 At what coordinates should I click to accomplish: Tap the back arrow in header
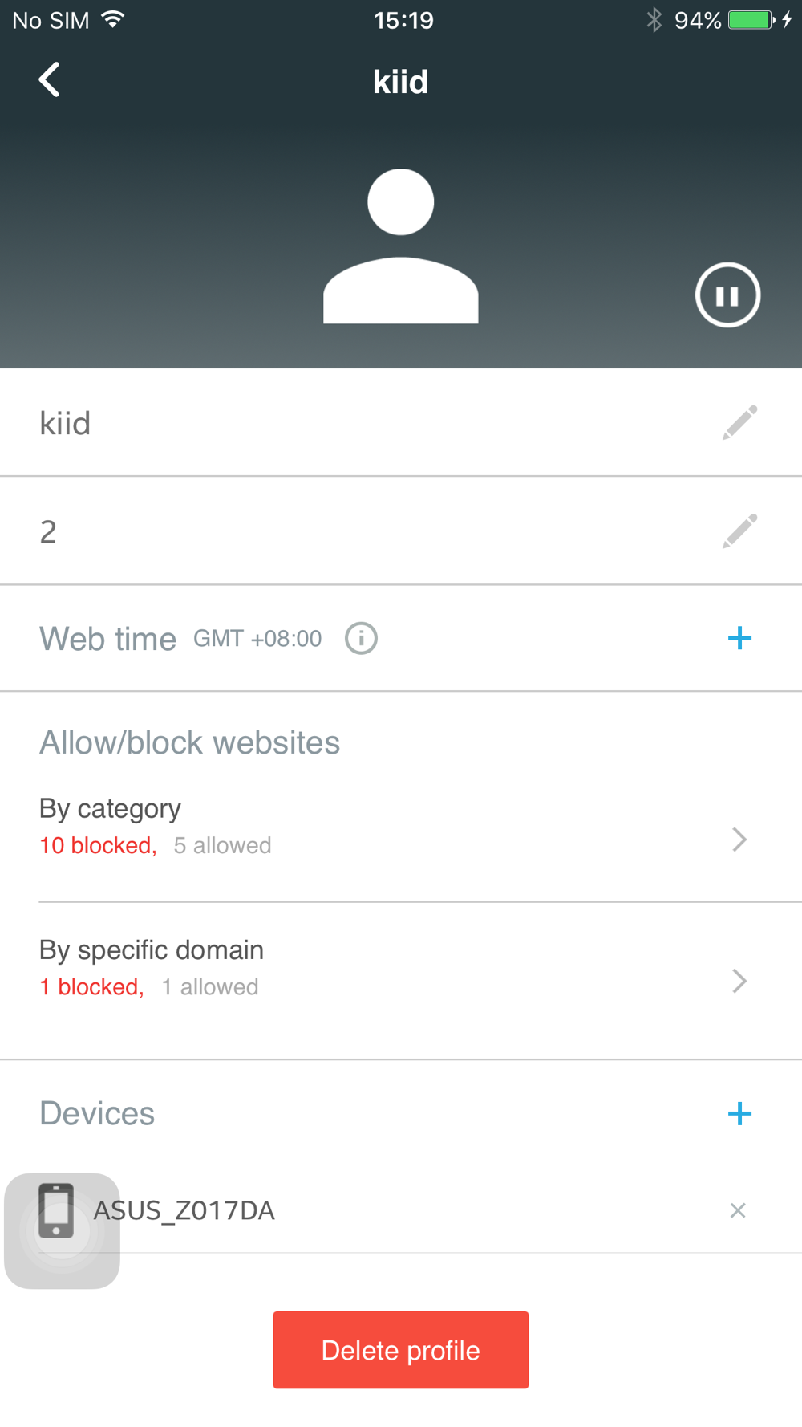pos(50,80)
